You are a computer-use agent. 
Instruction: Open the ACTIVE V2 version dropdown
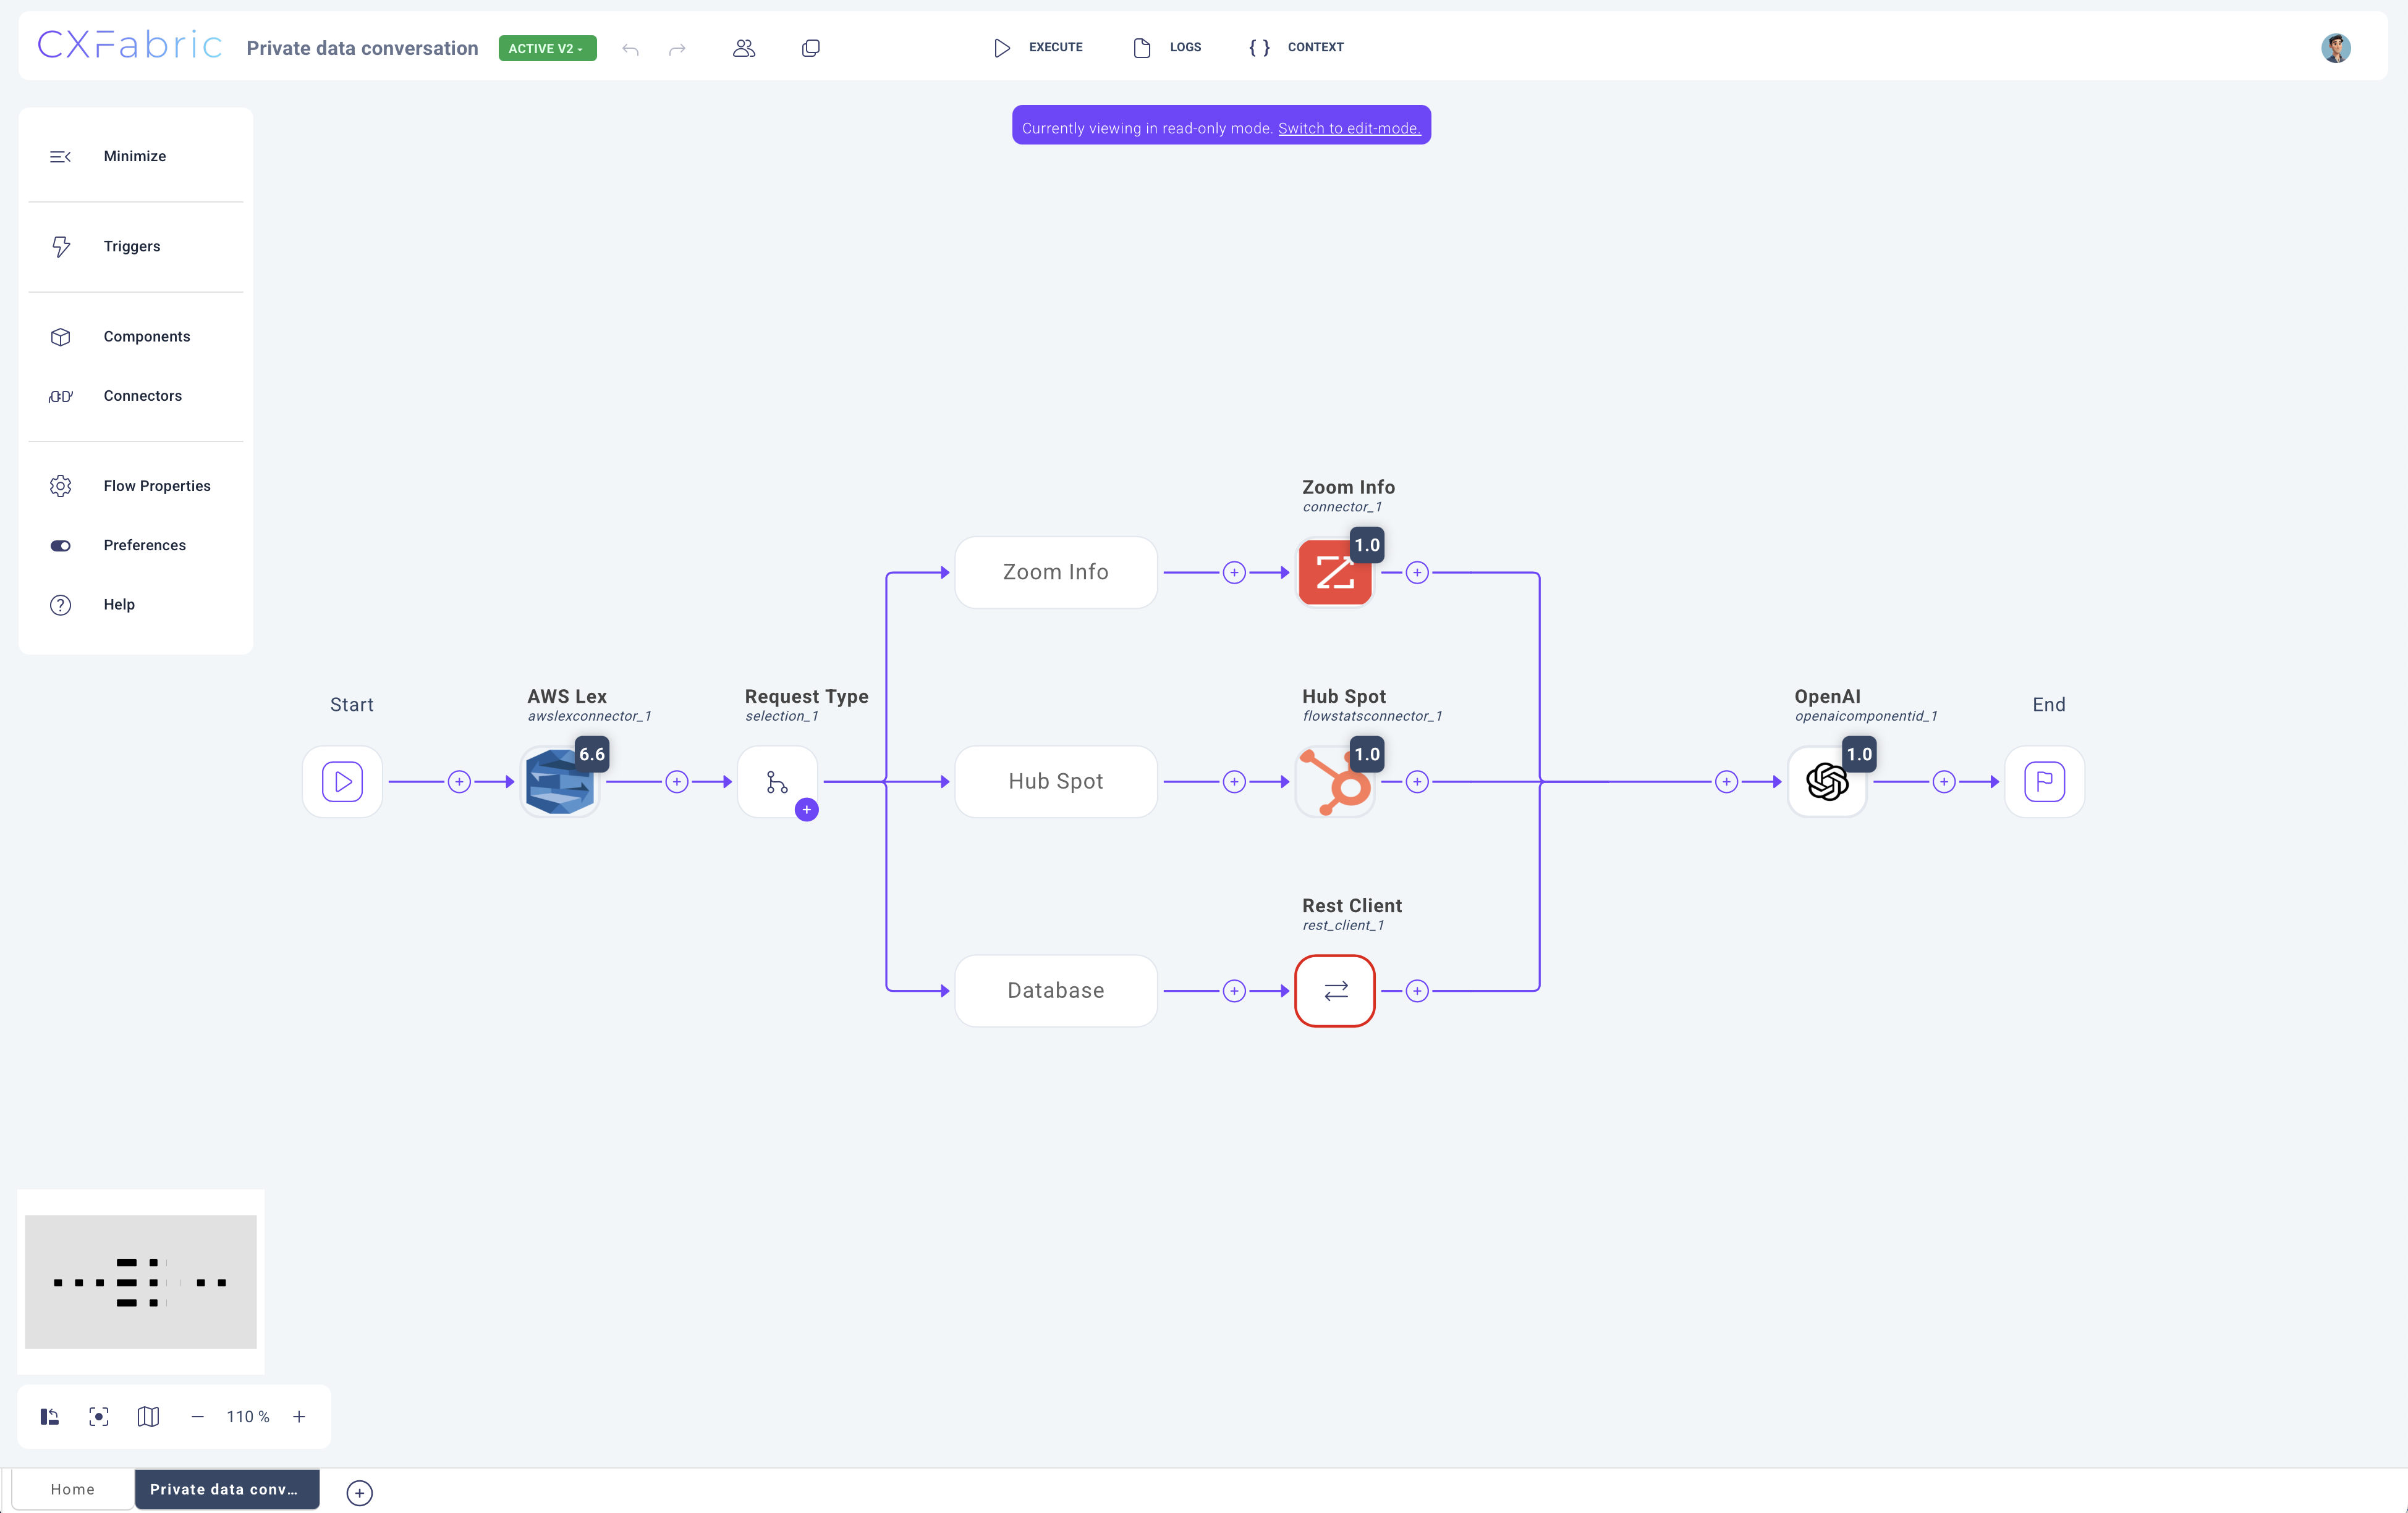(x=547, y=48)
